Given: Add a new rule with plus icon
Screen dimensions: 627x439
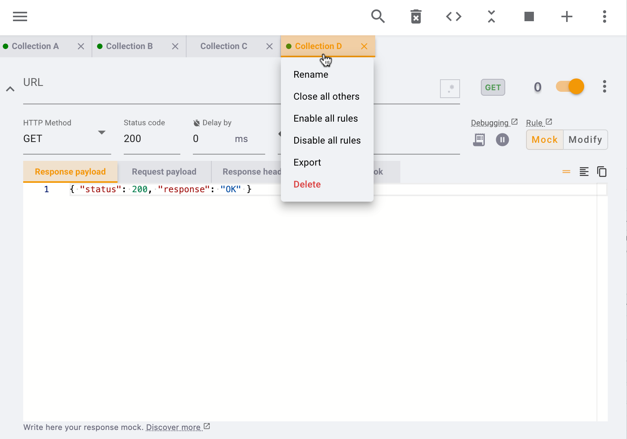Looking at the screenshot, I should pyautogui.click(x=566, y=16).
